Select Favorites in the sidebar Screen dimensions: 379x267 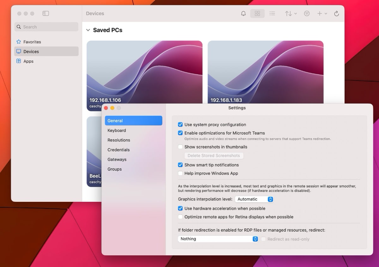pos(32,42)
